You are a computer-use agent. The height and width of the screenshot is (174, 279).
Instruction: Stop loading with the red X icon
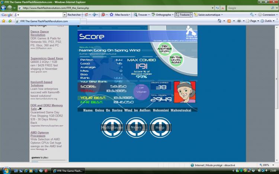tap(222, 8)
